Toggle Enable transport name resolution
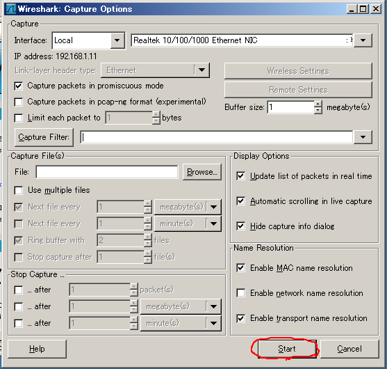Viewport: 387px width, 369px height. (x=240, y=318)
